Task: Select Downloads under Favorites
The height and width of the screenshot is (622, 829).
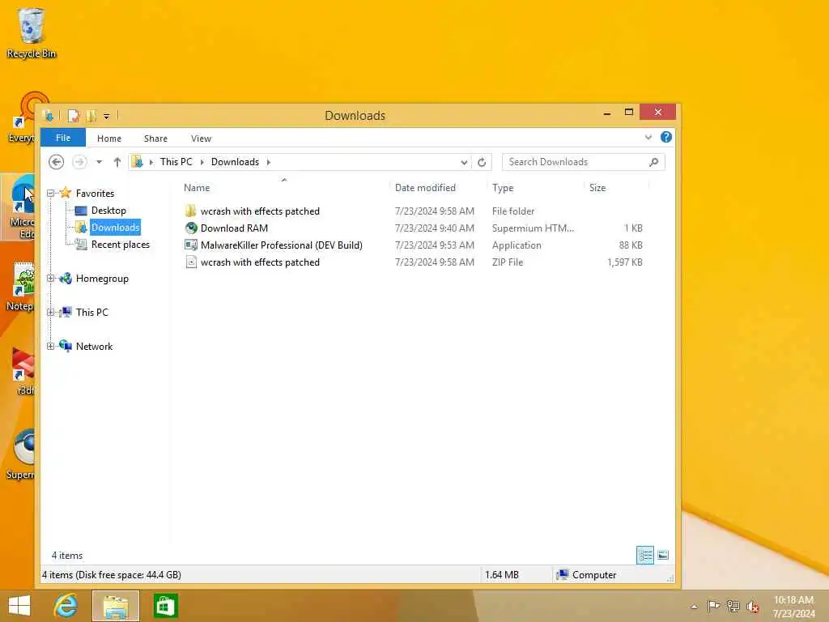Action: 115,228
